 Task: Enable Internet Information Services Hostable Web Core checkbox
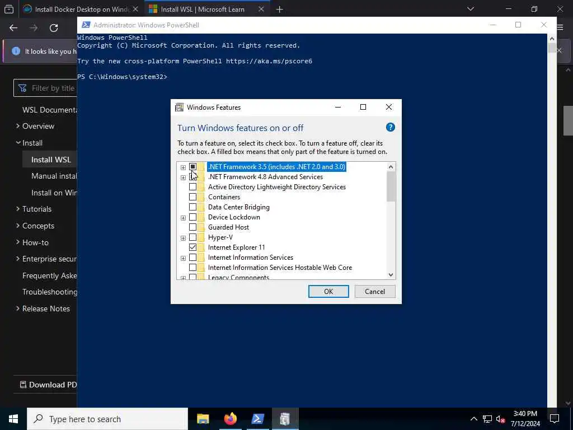192,268
